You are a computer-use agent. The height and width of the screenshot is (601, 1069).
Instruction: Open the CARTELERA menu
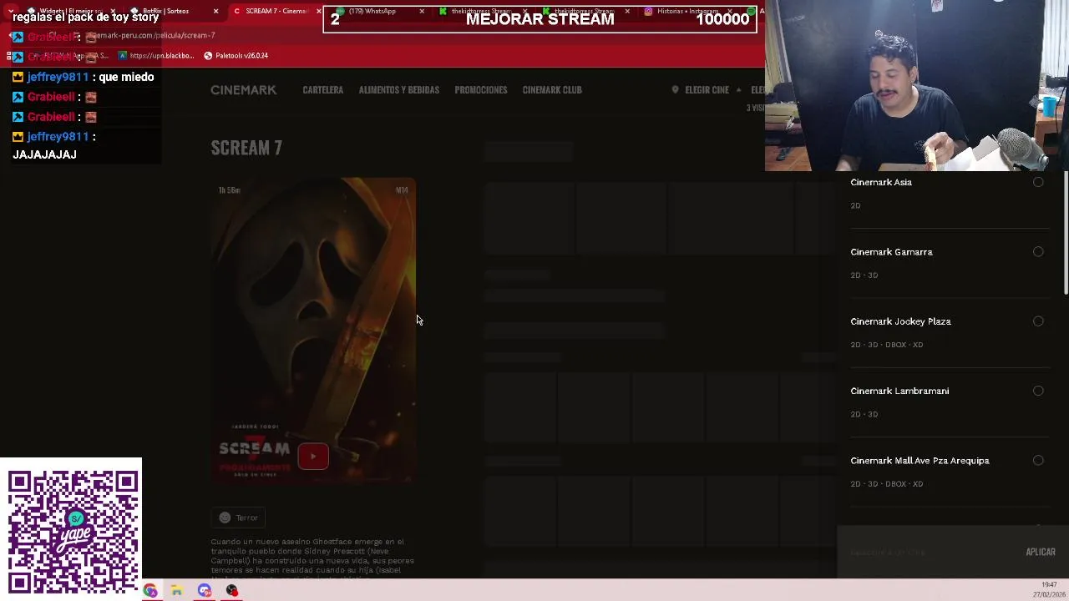coord(322,90)
